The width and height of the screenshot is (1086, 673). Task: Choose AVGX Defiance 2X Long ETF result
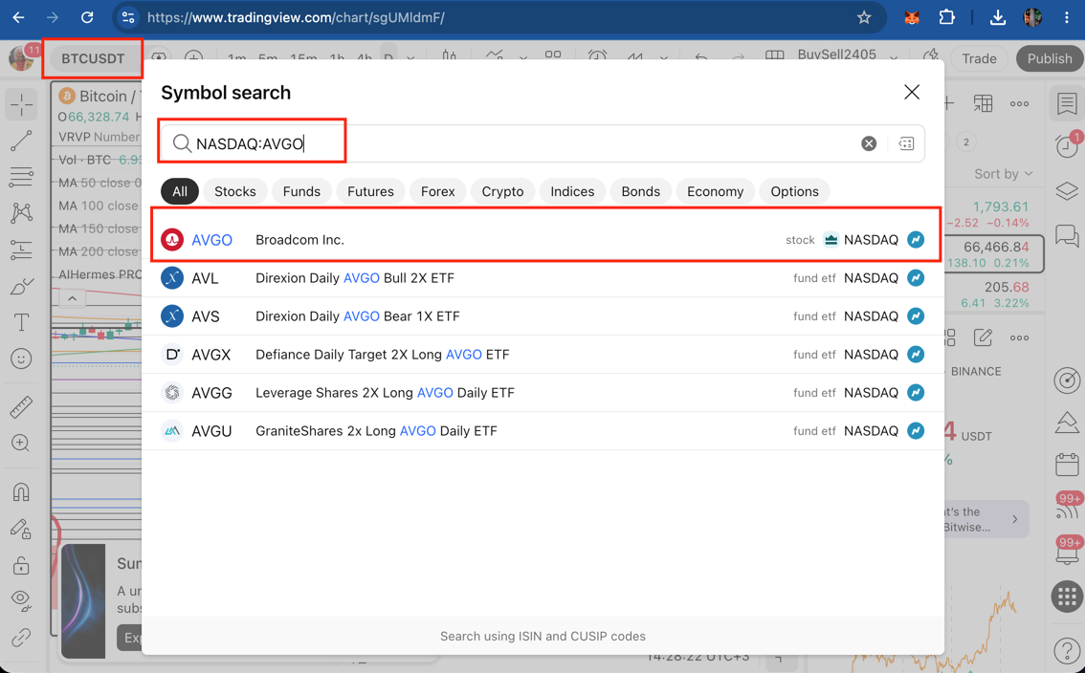(x=543, y=354)
